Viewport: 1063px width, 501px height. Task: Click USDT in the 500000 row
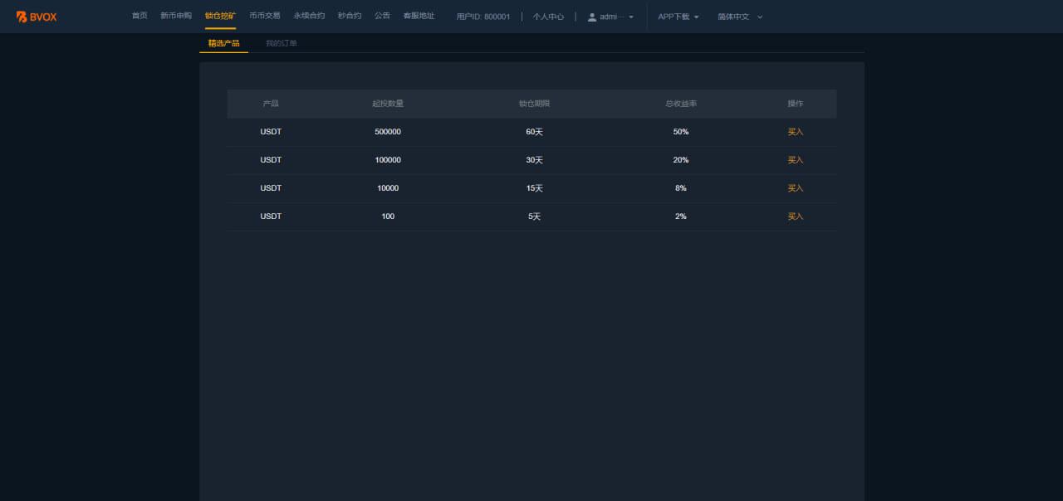tap(271, 132)
